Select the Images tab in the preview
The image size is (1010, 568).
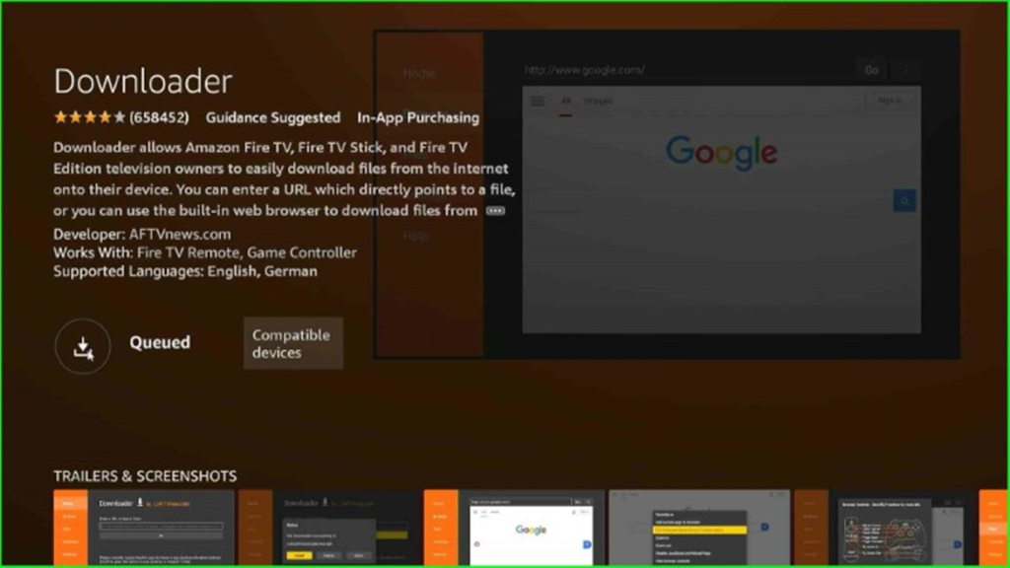[x=598, y=102]
